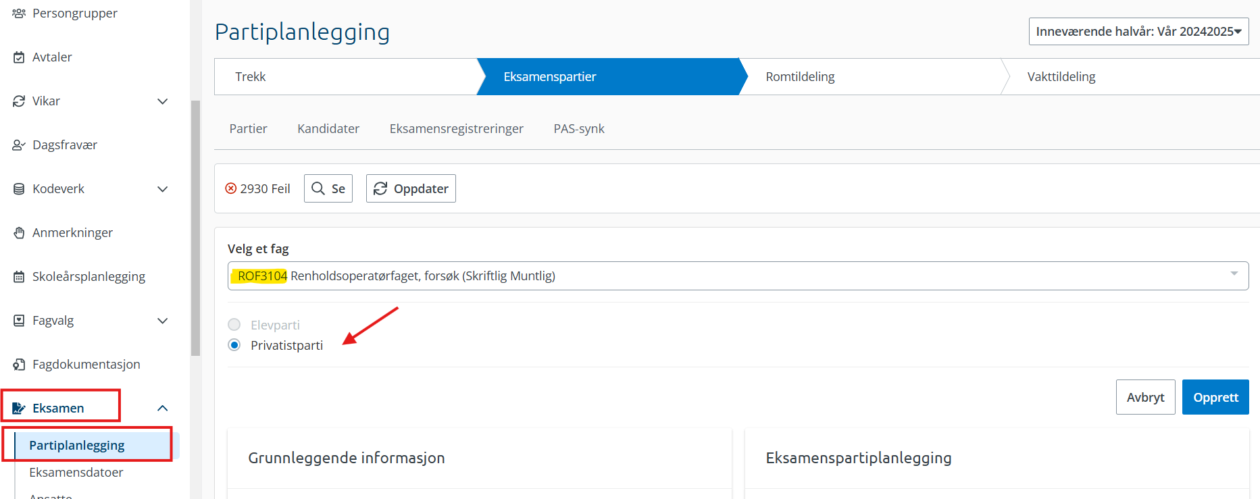Image resolution: width=1260 pixels, height=499 pixels.
Task: Expand the Vikar sidebar menu
Action: tap(162, 101)
